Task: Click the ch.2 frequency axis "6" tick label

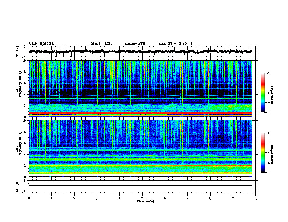Action: click(25, 143)
